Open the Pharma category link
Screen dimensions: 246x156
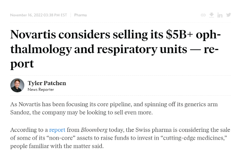click(x=80, y=15)
